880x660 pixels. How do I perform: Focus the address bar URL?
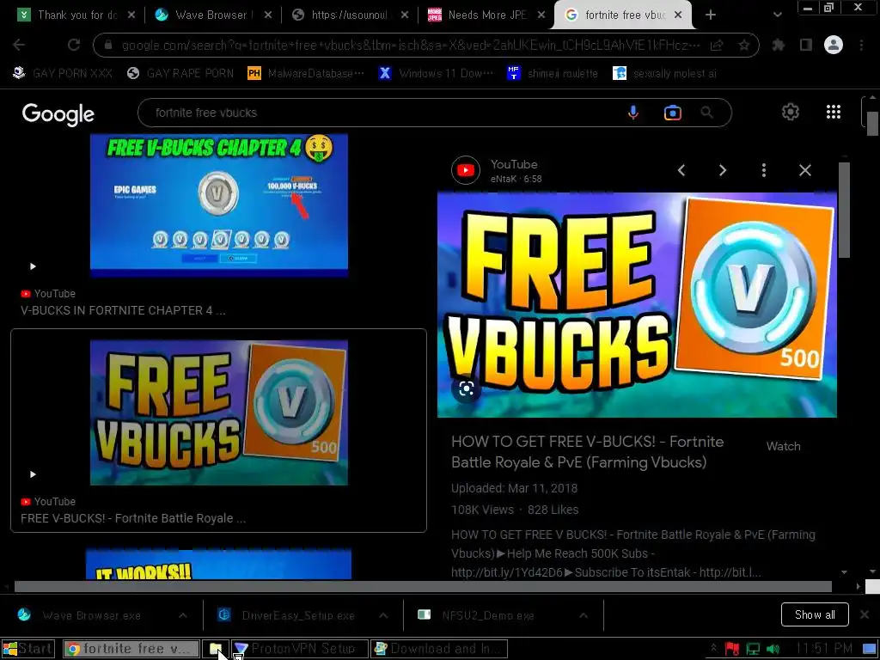pos(410,45)
